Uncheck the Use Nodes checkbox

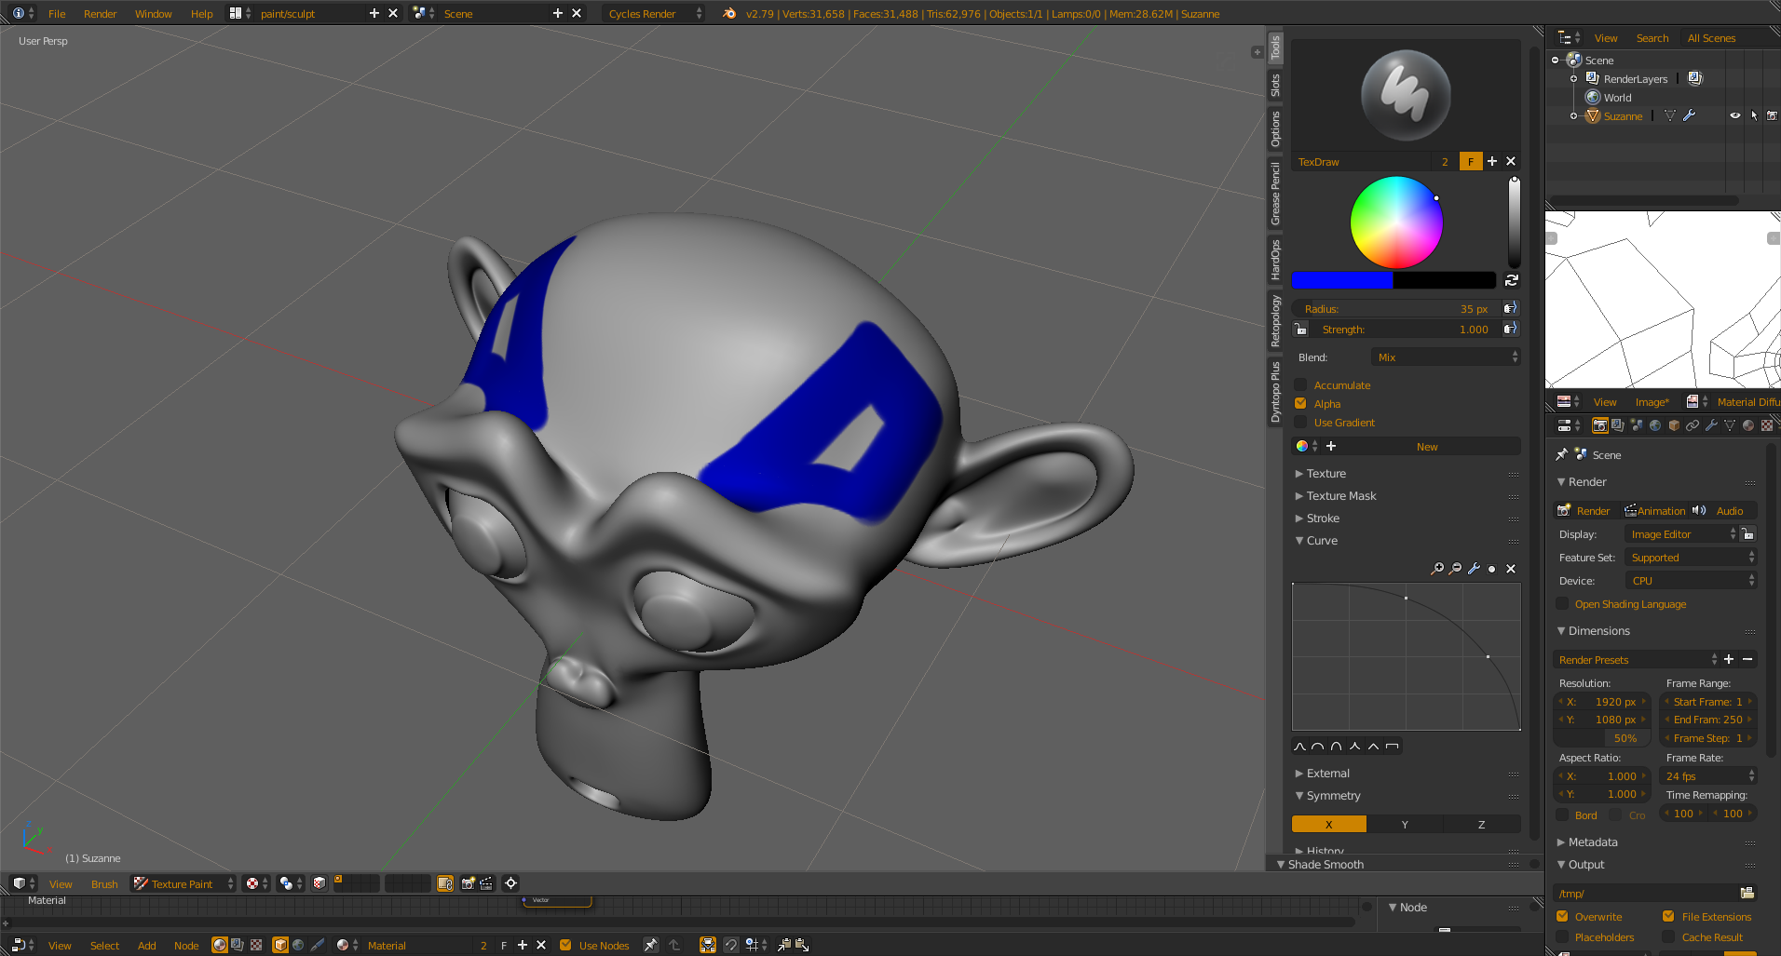pos(565,945)
